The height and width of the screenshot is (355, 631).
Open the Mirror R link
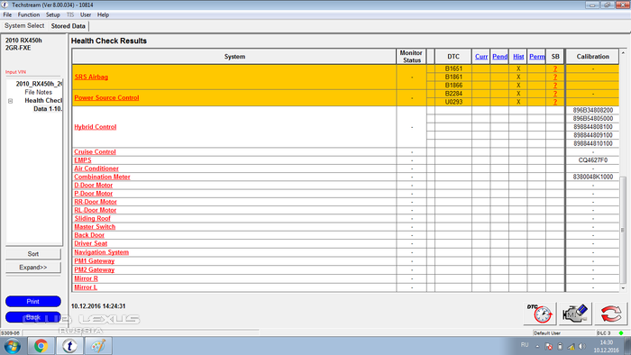(86, 278)
